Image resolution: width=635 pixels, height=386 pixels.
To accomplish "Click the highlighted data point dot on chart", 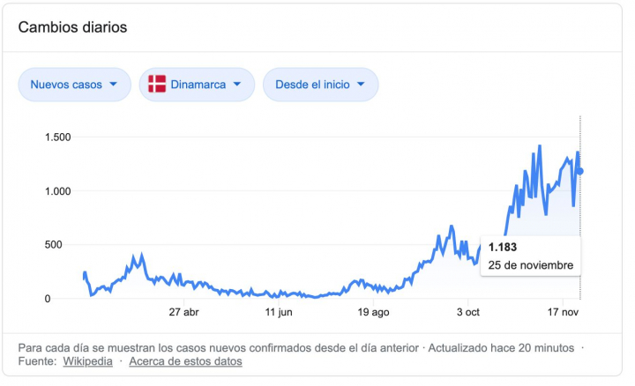I will [x=580, y=171].
